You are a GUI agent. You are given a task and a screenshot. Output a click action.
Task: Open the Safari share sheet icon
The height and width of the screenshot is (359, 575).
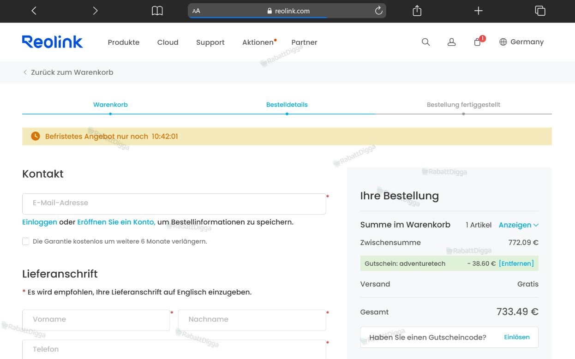(x=417, y=11)
